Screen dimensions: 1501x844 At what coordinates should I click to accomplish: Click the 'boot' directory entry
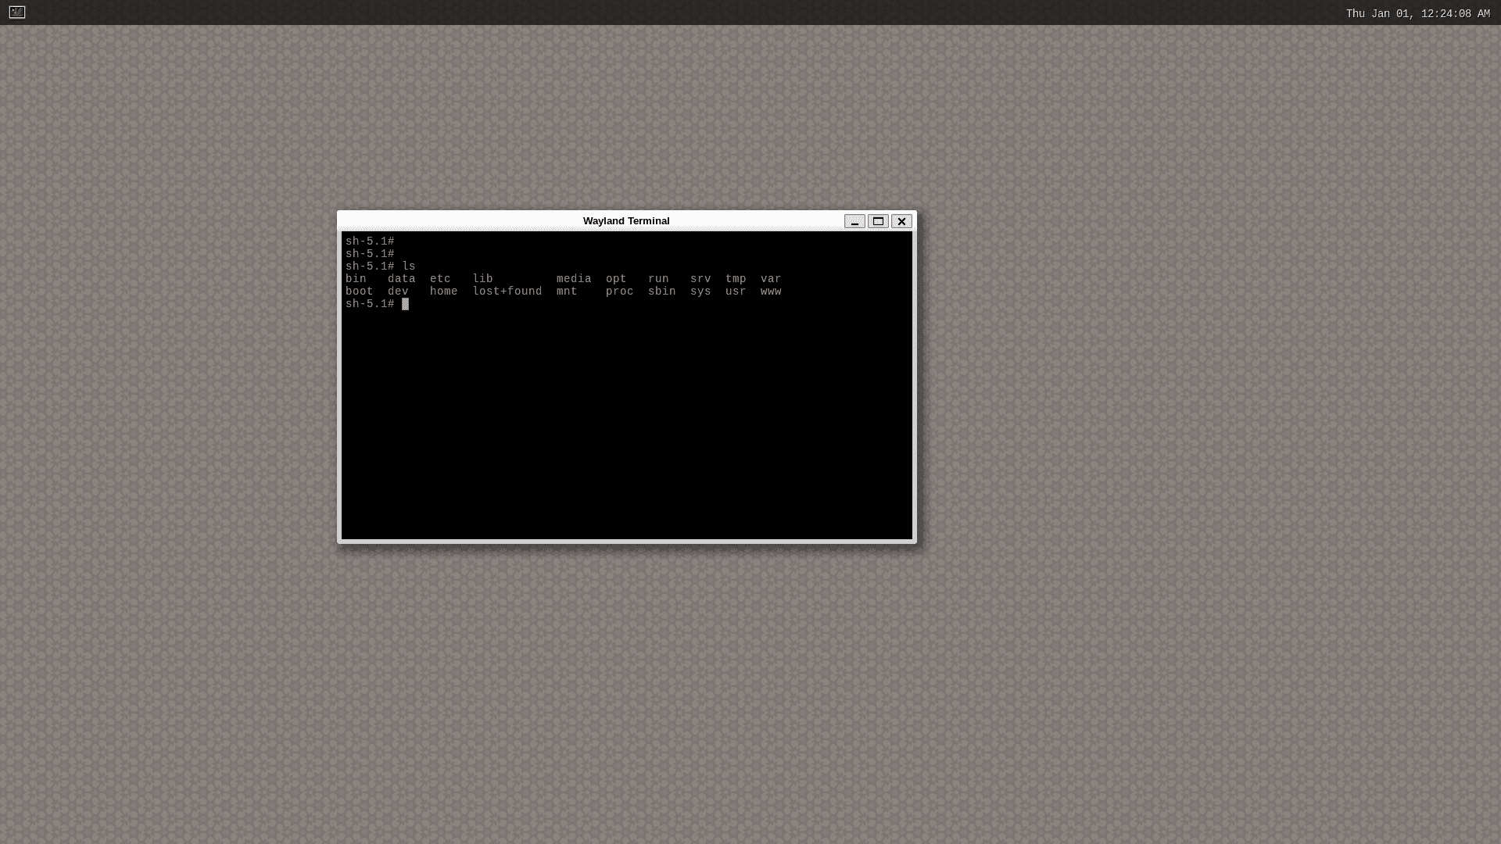[359, 291]
